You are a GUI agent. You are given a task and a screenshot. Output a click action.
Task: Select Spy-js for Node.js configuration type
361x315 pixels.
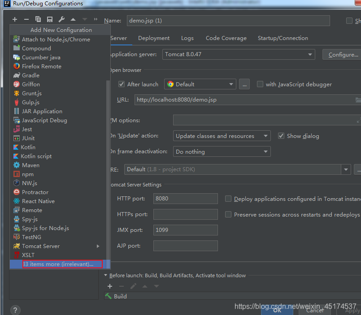(x=45, y=228)
